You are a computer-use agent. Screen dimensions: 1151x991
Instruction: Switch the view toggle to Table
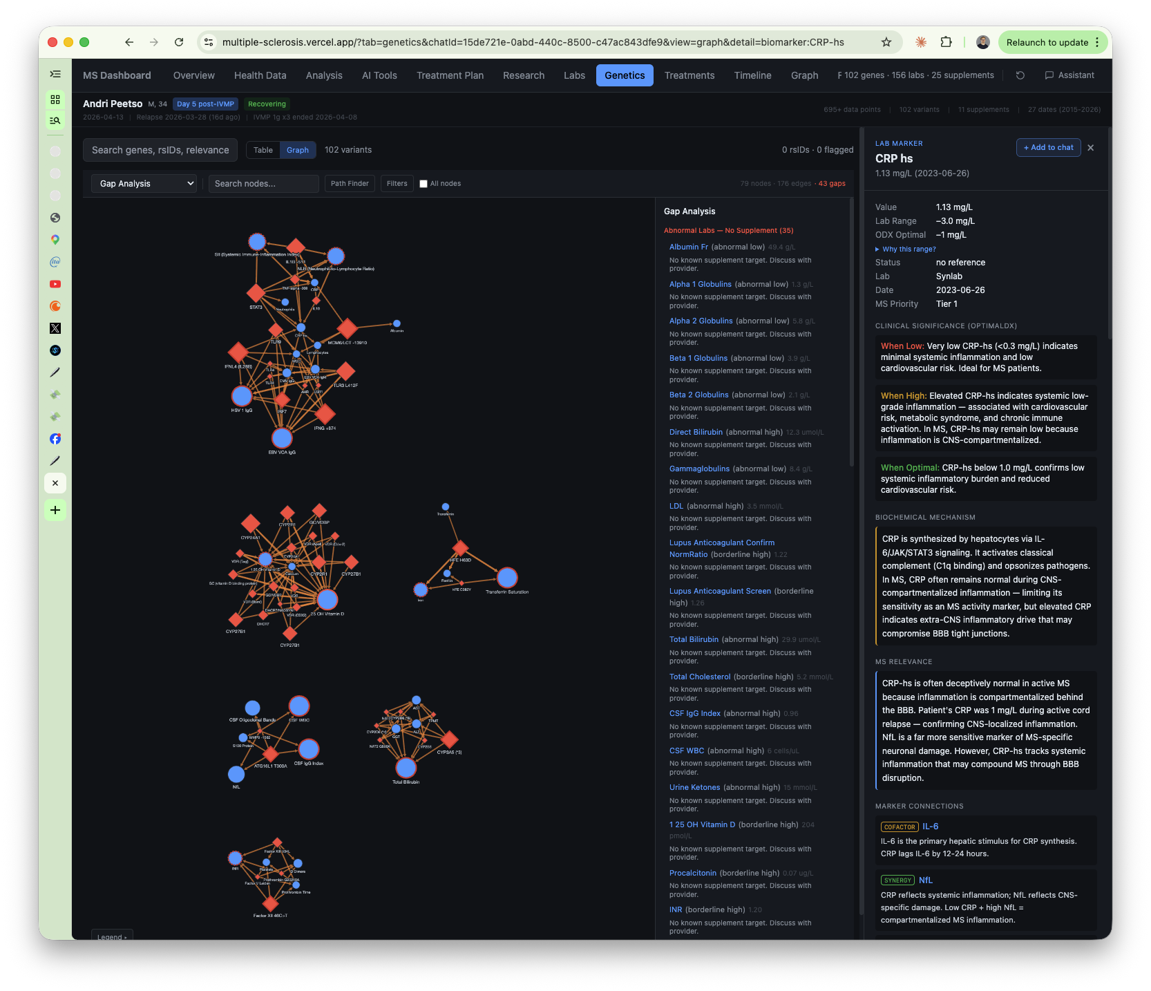point(263,149)
